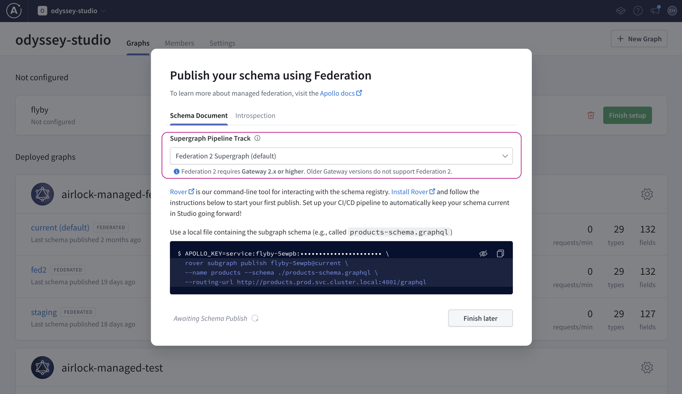Switch to the Graphs tab

click(x=138, y=43)
